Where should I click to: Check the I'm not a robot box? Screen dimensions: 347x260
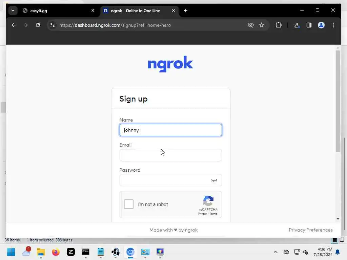coord(129,204)
